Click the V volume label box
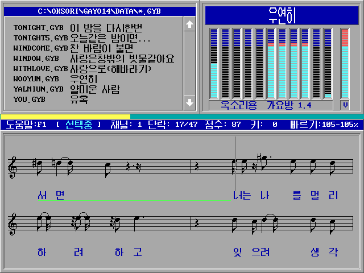 pyautogui.click(x=345, y=105)
